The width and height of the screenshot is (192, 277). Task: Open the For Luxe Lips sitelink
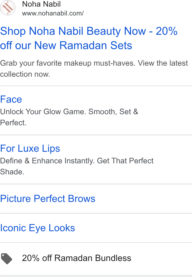(x=30, y=148)
